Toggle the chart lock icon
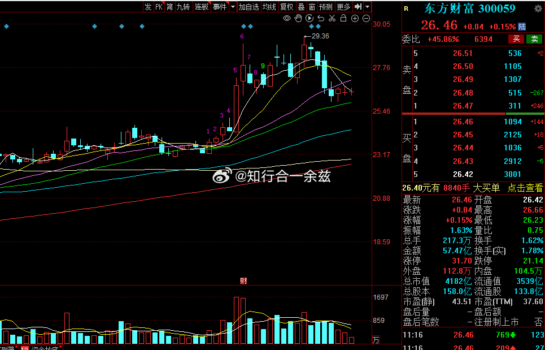 tap(343, 18)
